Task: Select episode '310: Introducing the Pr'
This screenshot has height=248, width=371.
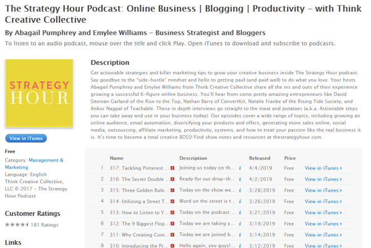Action: coord(139,246)
